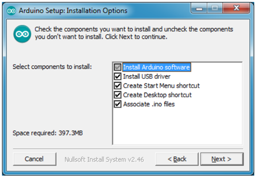Select the Create Start Menu shortcut label

[x=161, y=86]
